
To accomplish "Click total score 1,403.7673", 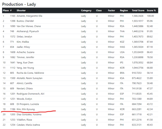I will coord(138,37).
